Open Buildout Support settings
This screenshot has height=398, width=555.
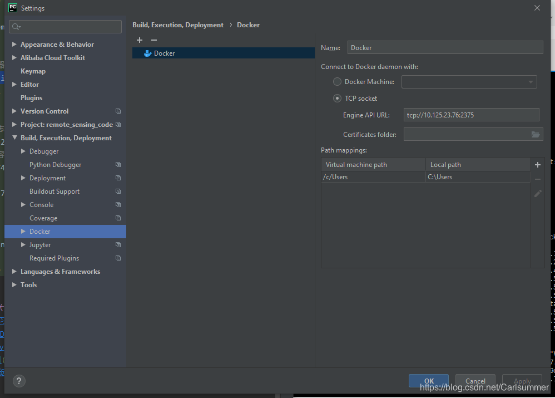click(x=54, y=191)
